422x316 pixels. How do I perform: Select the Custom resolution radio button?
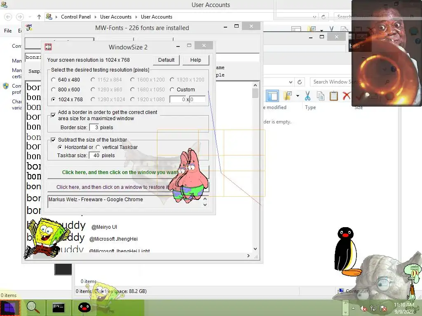172,89
